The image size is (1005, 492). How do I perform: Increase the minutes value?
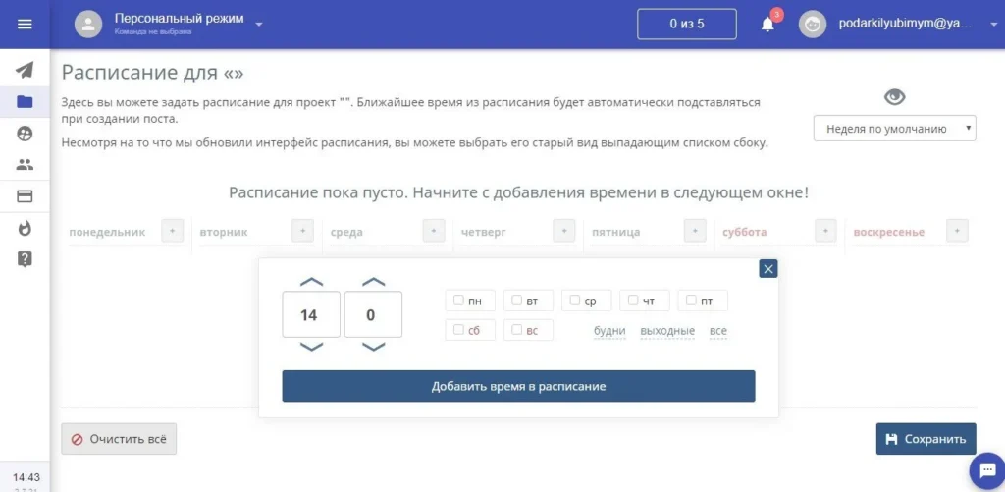coord(373,282)
